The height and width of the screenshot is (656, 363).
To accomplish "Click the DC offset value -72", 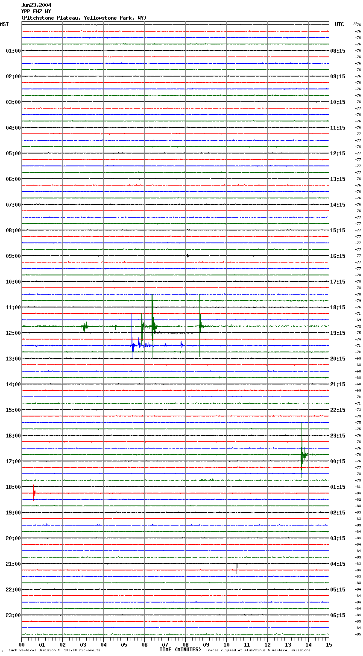I will click(x=358, y=326).
